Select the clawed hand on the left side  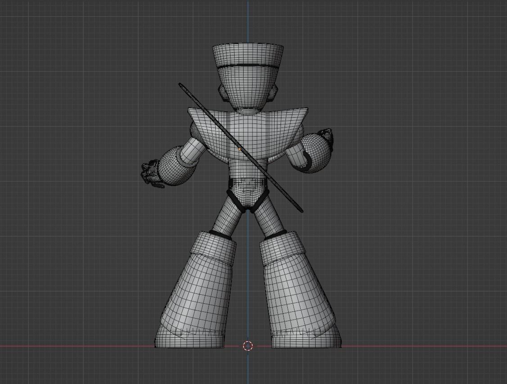tap(152, 174)
